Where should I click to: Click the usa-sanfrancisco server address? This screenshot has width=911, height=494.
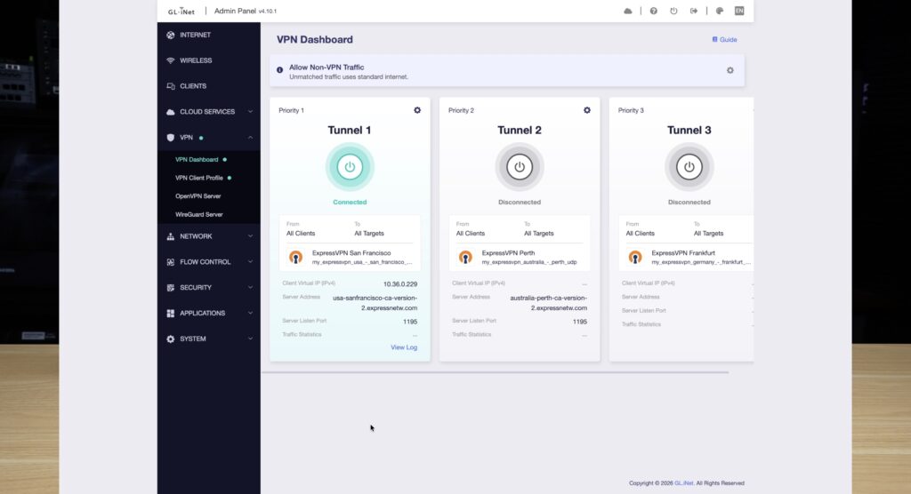tap(375, 303)
